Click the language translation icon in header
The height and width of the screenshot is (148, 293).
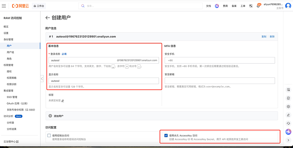251,6
